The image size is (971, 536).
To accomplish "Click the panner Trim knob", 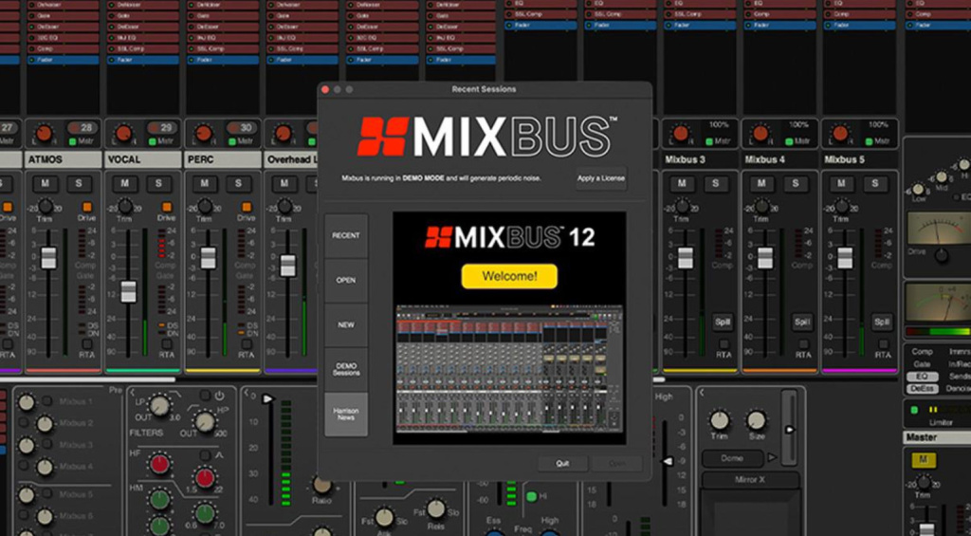I will point(719,421).
